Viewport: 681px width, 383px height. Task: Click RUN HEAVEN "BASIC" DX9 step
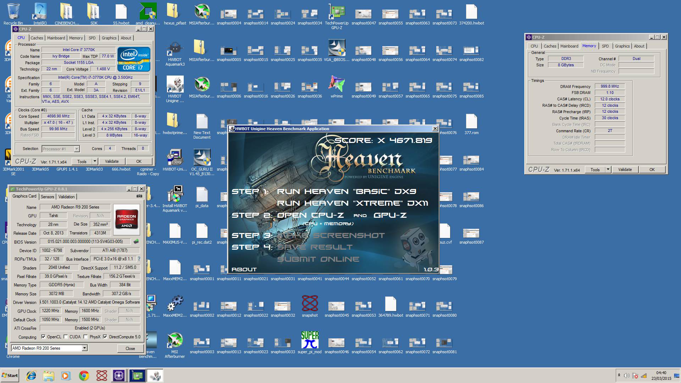pos(346,191)
